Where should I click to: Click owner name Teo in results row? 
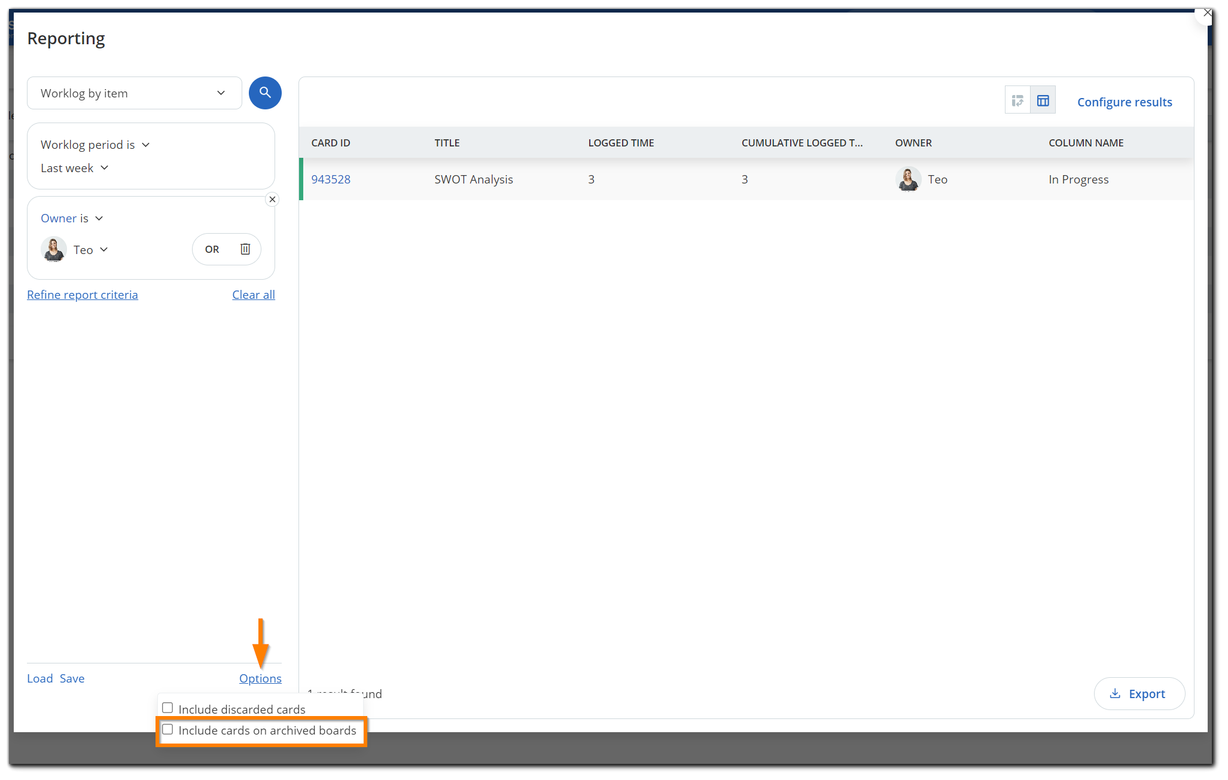pyautogui.click(x=937, y=179)
